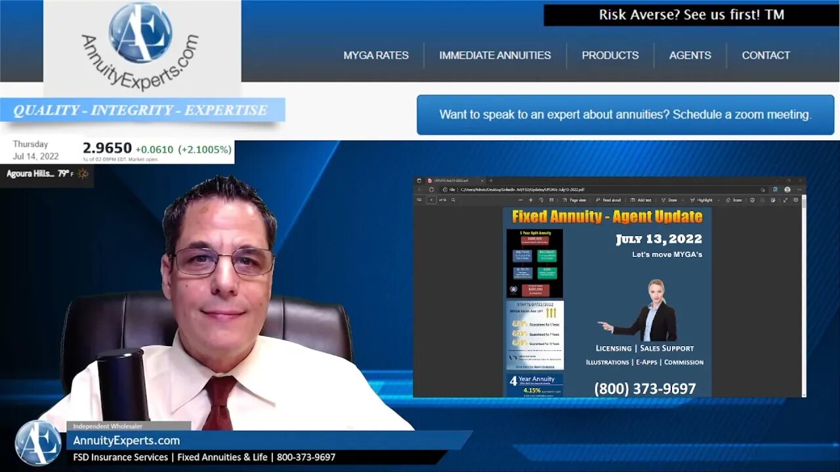The image size is (840, 472).
Task: Close the PDF browser tab
Action: coord(482,181)
